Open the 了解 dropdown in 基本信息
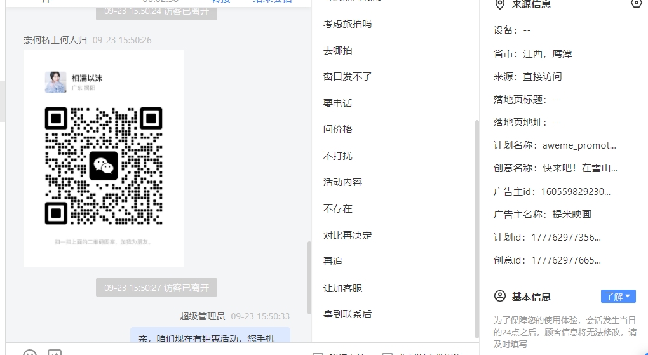Viewport: 648px width, 355px height. coord(618,297)
